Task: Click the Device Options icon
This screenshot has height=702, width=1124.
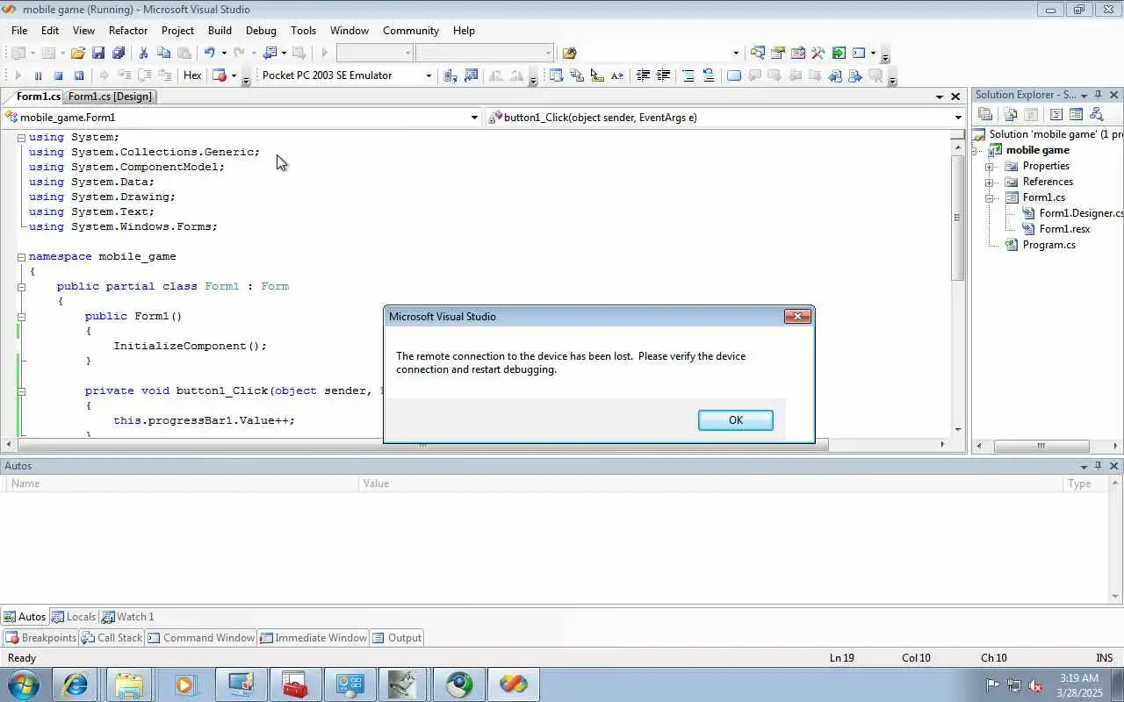Action: point(471,75)
